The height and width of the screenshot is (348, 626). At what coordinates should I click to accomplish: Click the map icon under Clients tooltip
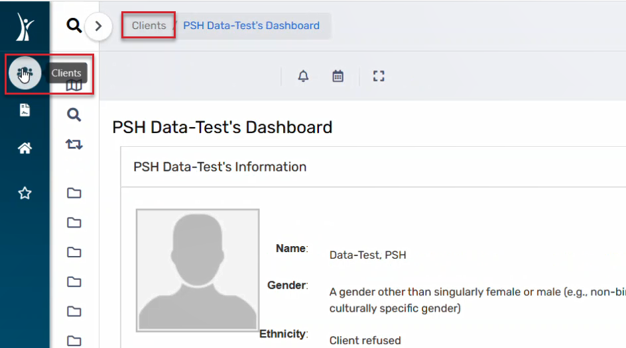click(x=74, y=85)
